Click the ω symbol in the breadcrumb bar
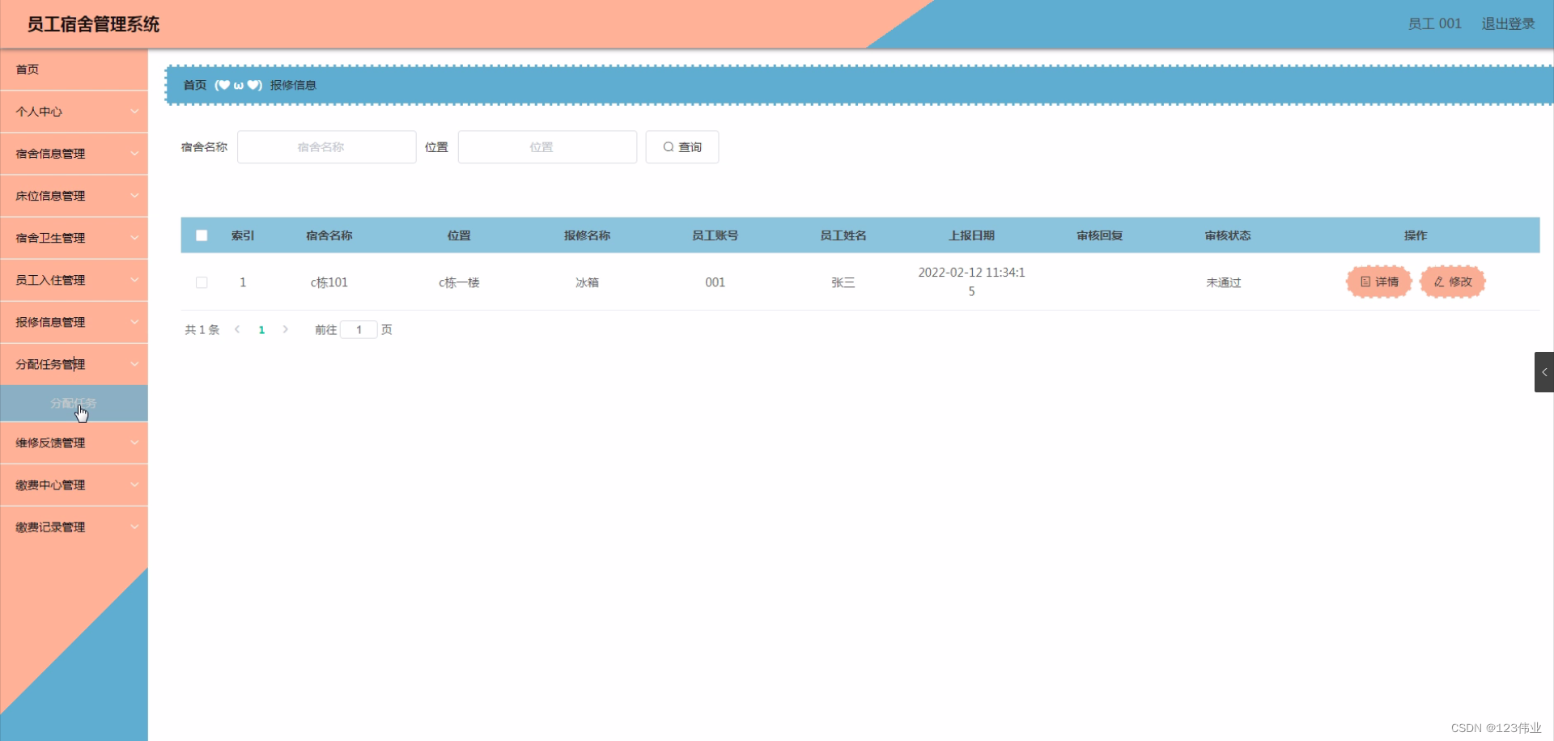The image size is (1554, 741). (237, 84)
